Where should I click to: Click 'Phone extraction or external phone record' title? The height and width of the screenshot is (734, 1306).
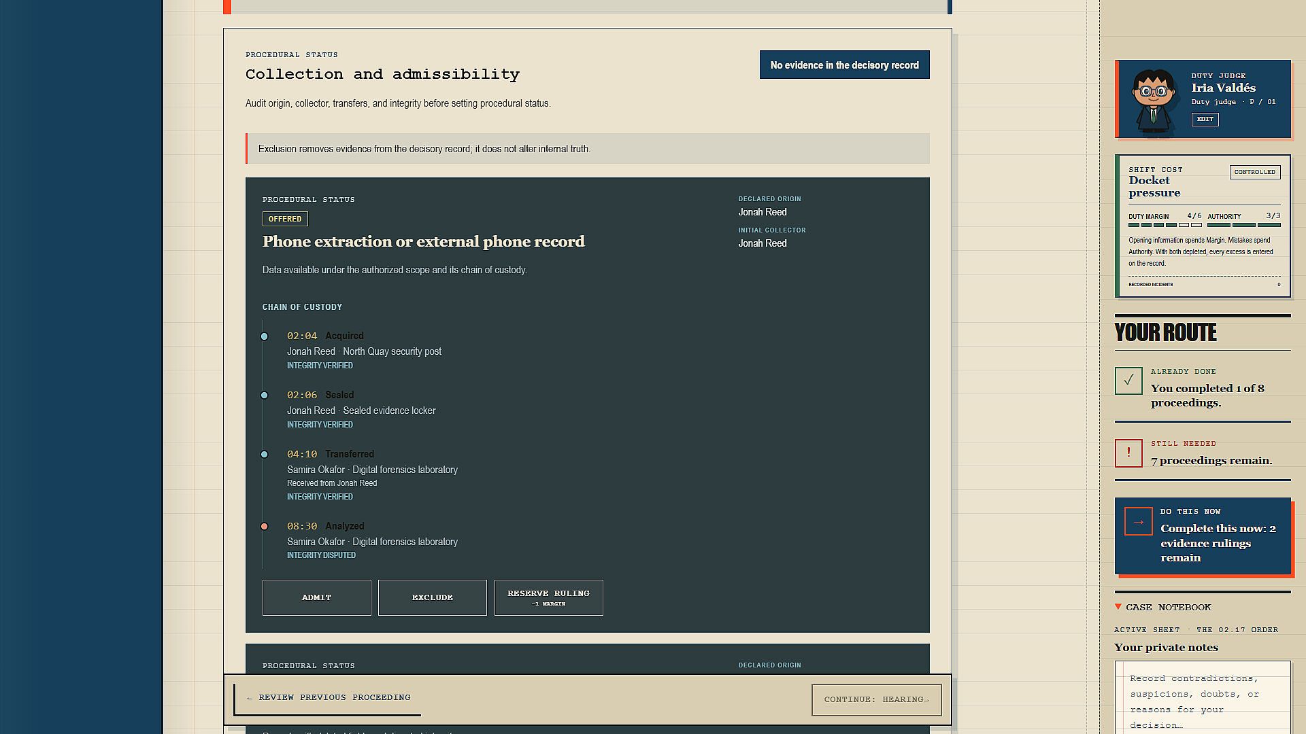point(424,242)
